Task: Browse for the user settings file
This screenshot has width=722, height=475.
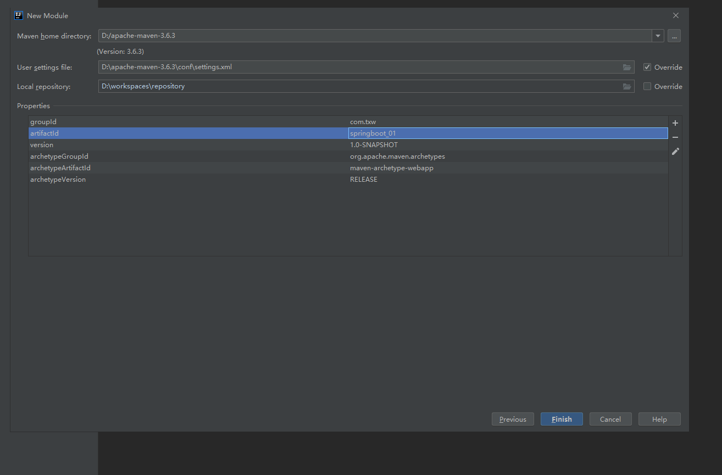Action: (x=627, y=67)
